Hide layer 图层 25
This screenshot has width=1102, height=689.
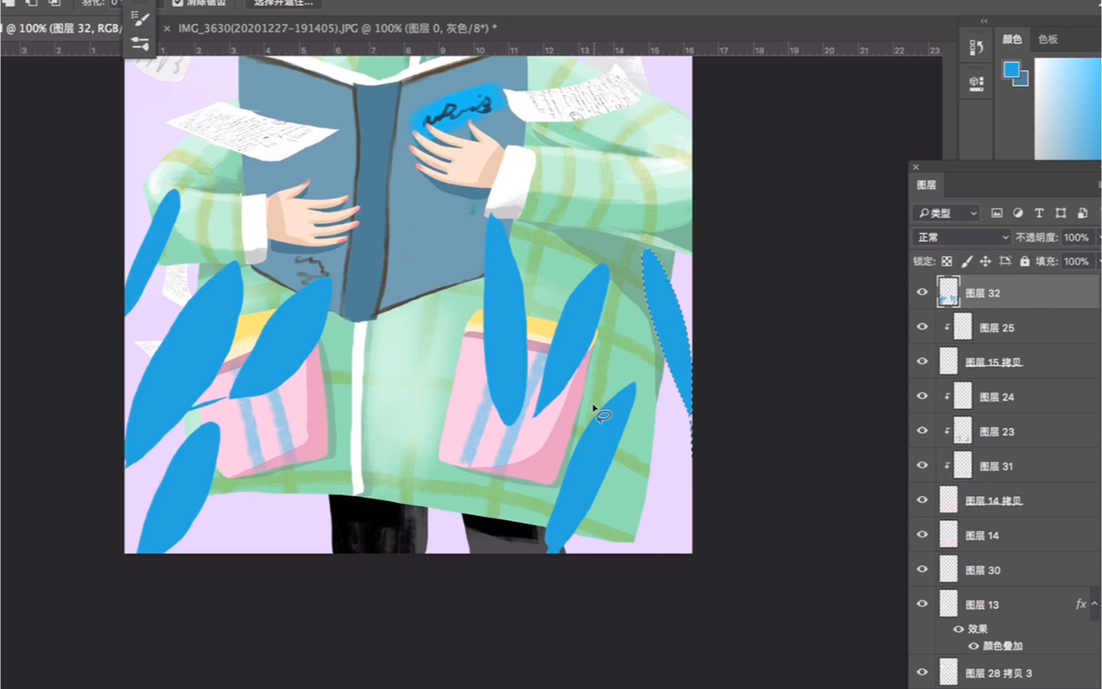922,327
